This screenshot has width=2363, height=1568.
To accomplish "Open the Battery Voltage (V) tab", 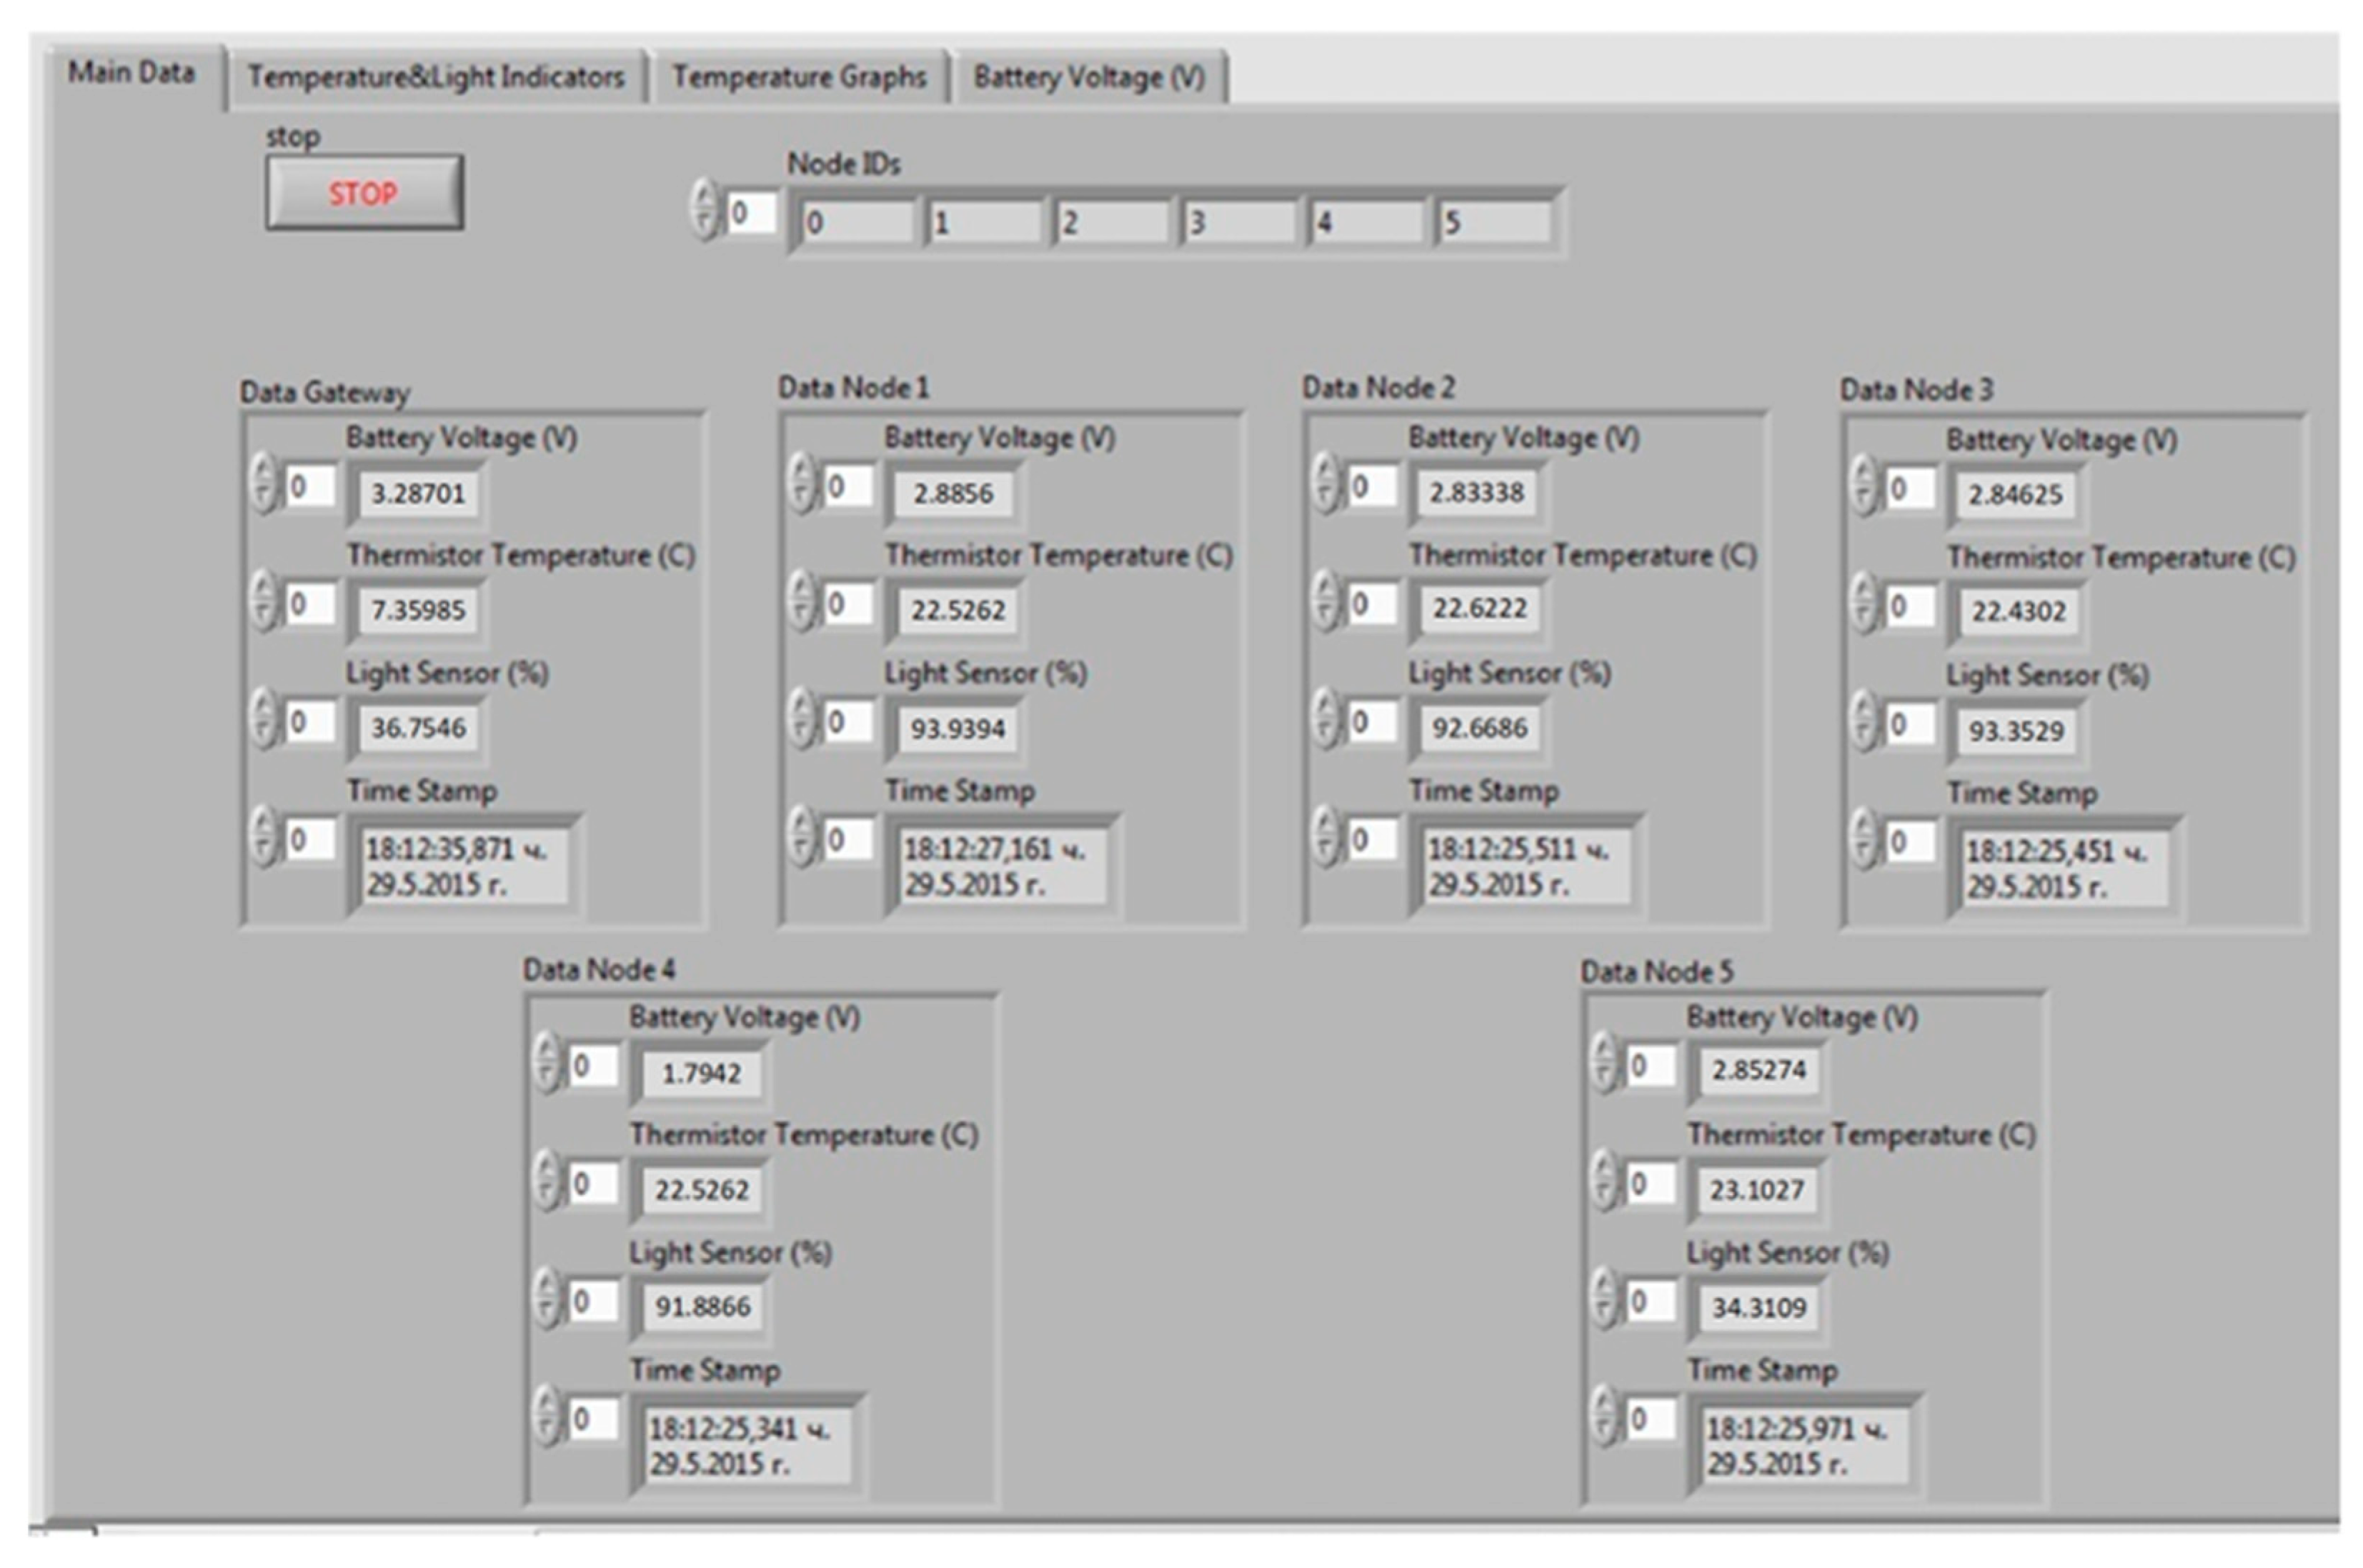I will tap(1089, 77).
